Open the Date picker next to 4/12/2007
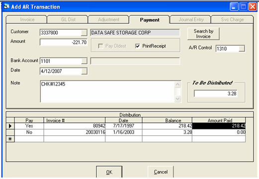Image resolution: width=259 pixels, height=179 pixels. (84, 71)
